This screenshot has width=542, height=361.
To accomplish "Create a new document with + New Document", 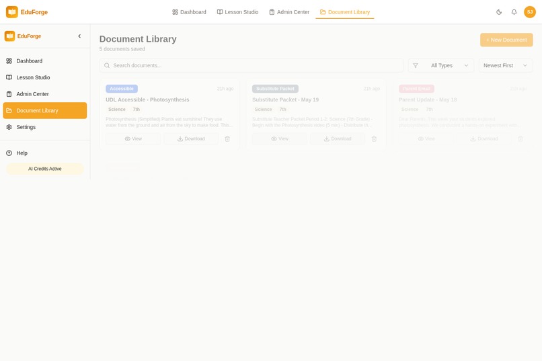I will 506,40.
